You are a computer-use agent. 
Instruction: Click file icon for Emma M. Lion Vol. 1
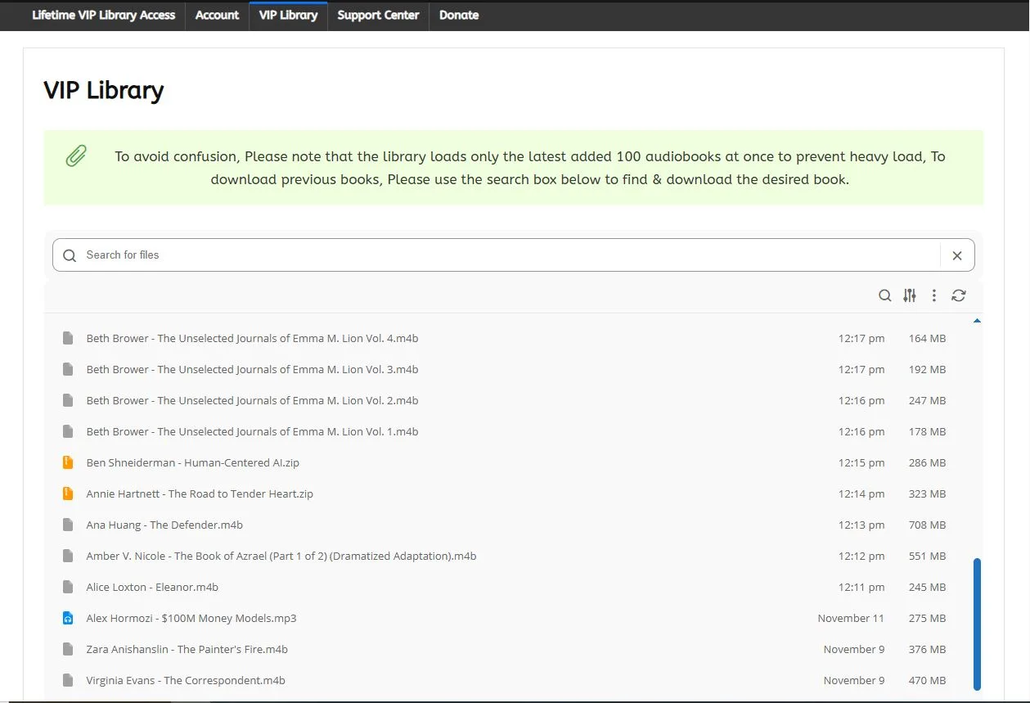point(68,431)
